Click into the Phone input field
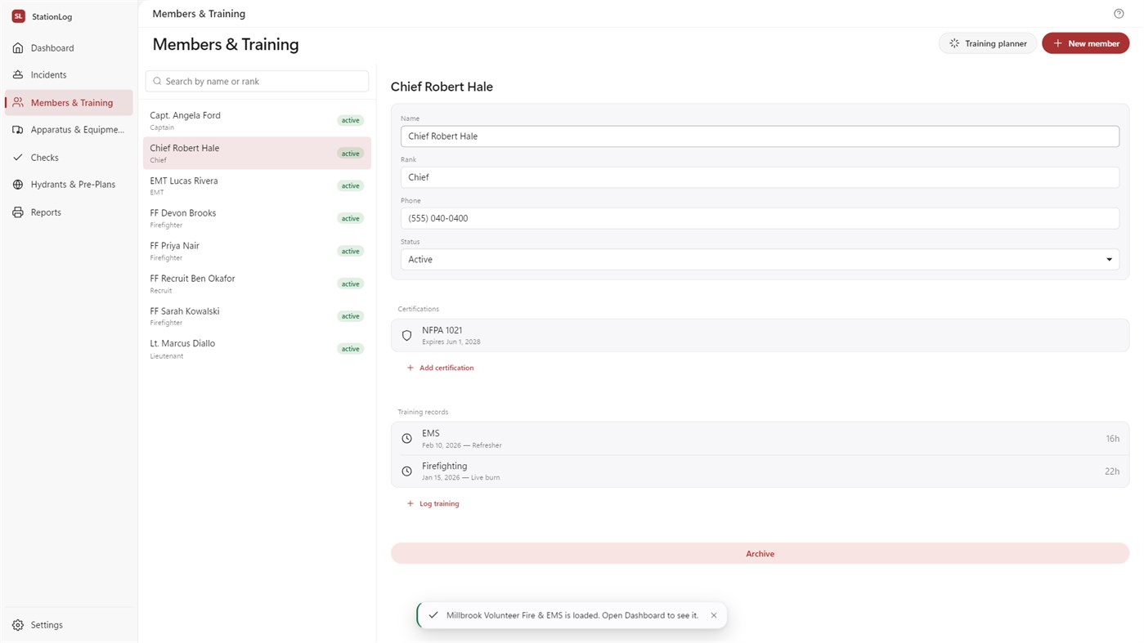The width and height of the screenshot is (1144, 643). click(760, 218)
